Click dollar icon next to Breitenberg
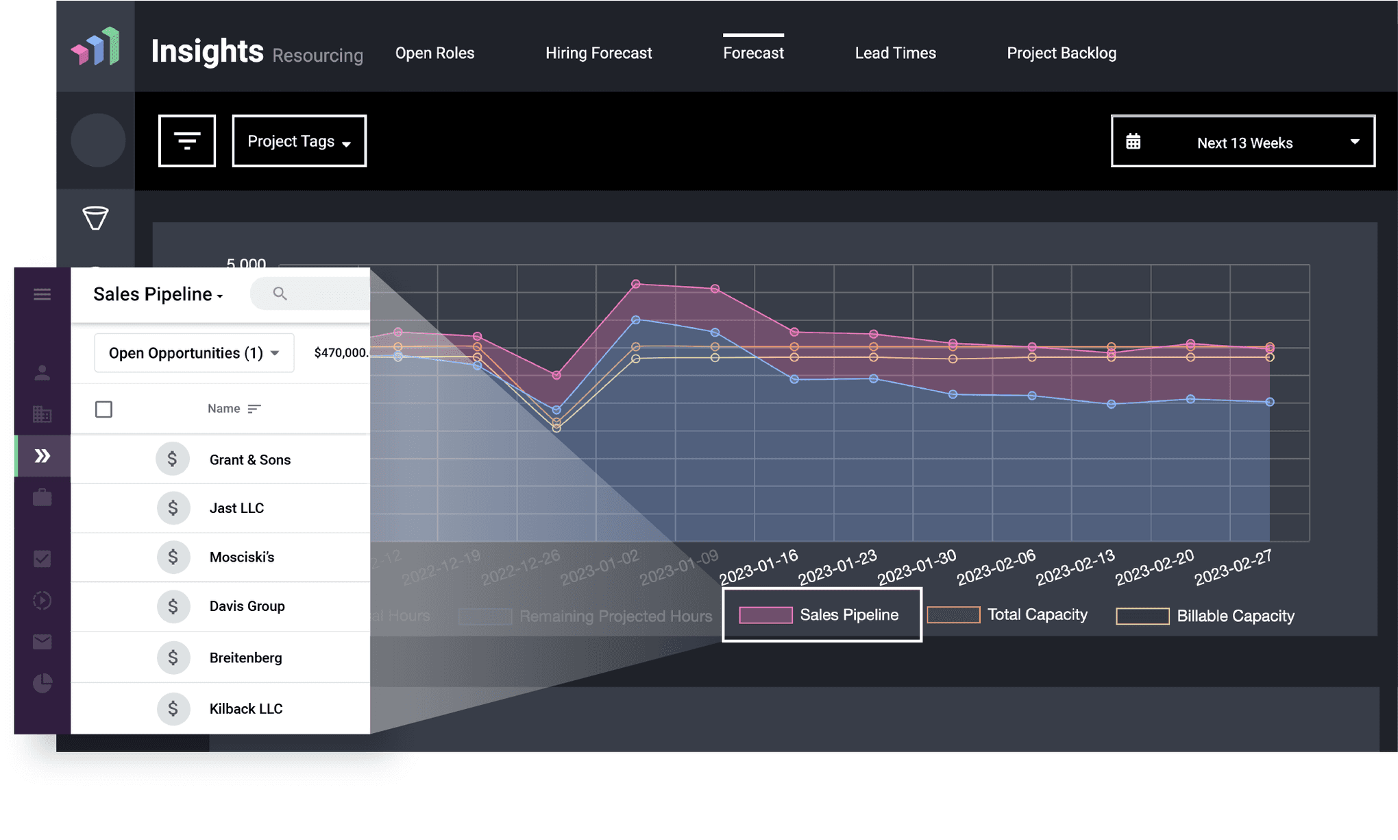The image size is (1398, 840). click(x=173, y=658)
